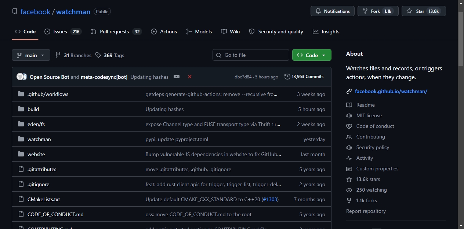
Task: Click the heart icon beside Code of conduct
Action: pos(349,126)
